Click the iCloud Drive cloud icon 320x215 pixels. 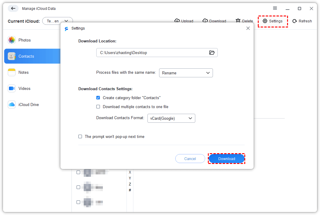[x=12, y=105]
